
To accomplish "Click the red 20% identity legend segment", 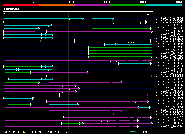I will point(21,5).
